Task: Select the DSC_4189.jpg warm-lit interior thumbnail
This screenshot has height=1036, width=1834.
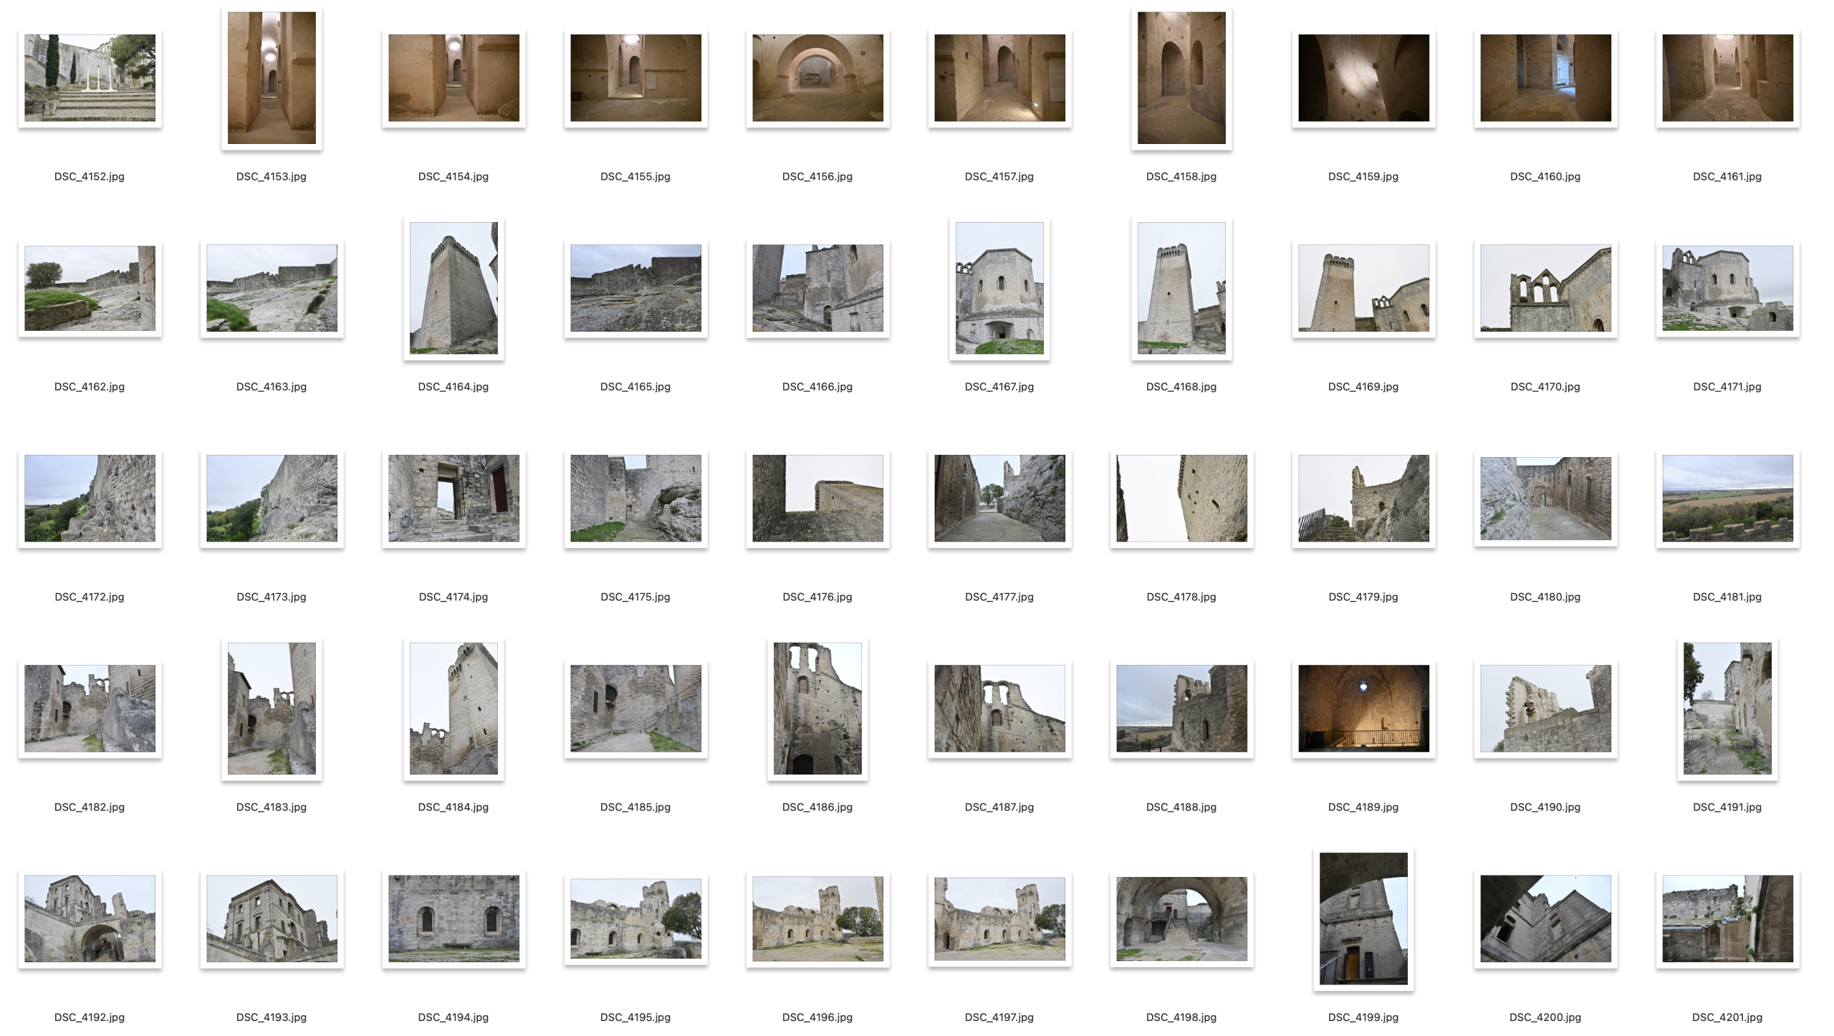Action: point(1363,708)
